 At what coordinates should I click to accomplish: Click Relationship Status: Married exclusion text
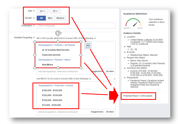point(144,55)
